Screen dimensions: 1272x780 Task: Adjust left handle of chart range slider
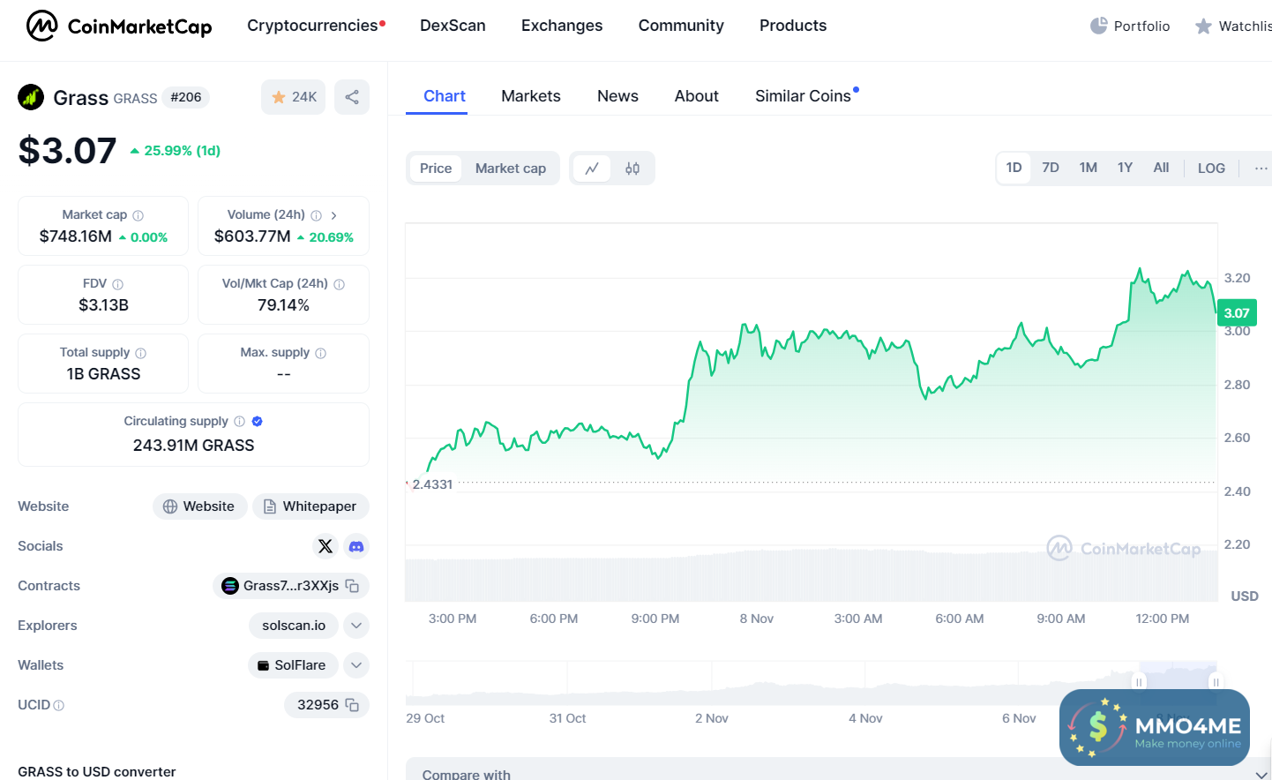(1139, 682)
